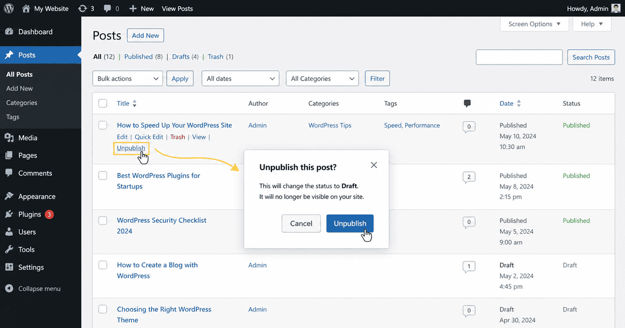Click the Users sidebar icon
The image size is (625, 328).
9,232
